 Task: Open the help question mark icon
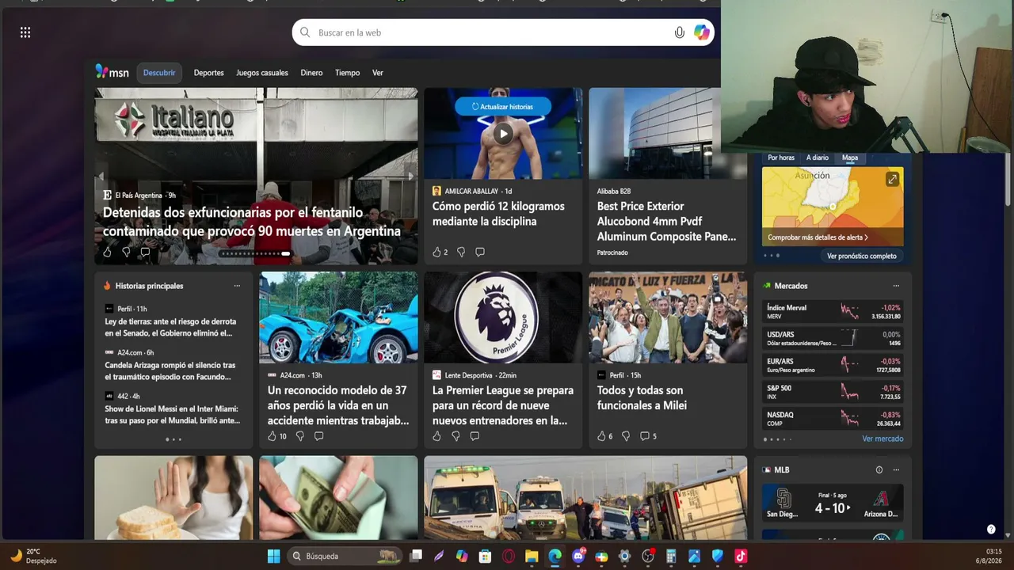(x=991, y=529)
